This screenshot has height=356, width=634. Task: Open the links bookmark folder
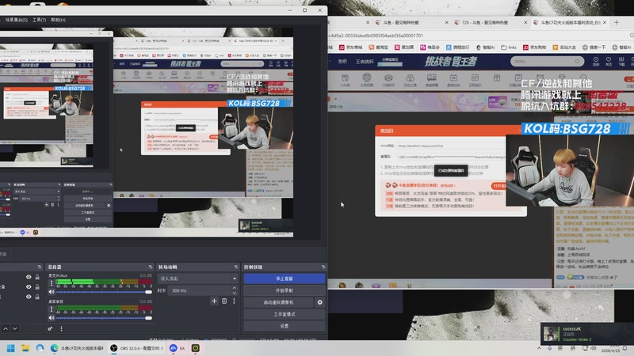tap(509, 47)
